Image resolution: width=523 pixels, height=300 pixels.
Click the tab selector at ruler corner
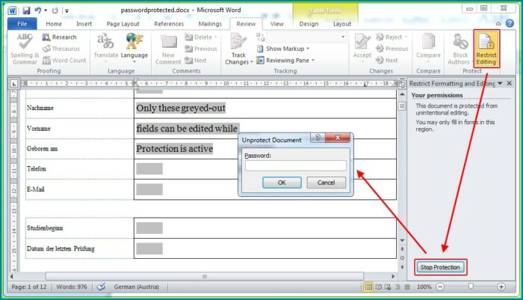tap(13, 84)
